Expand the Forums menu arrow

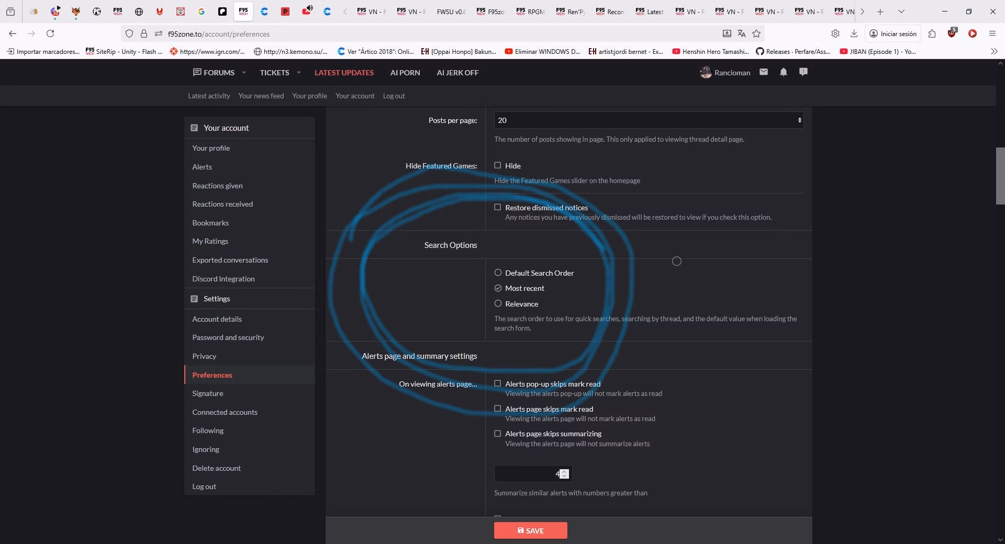click(x=244, y=73)
